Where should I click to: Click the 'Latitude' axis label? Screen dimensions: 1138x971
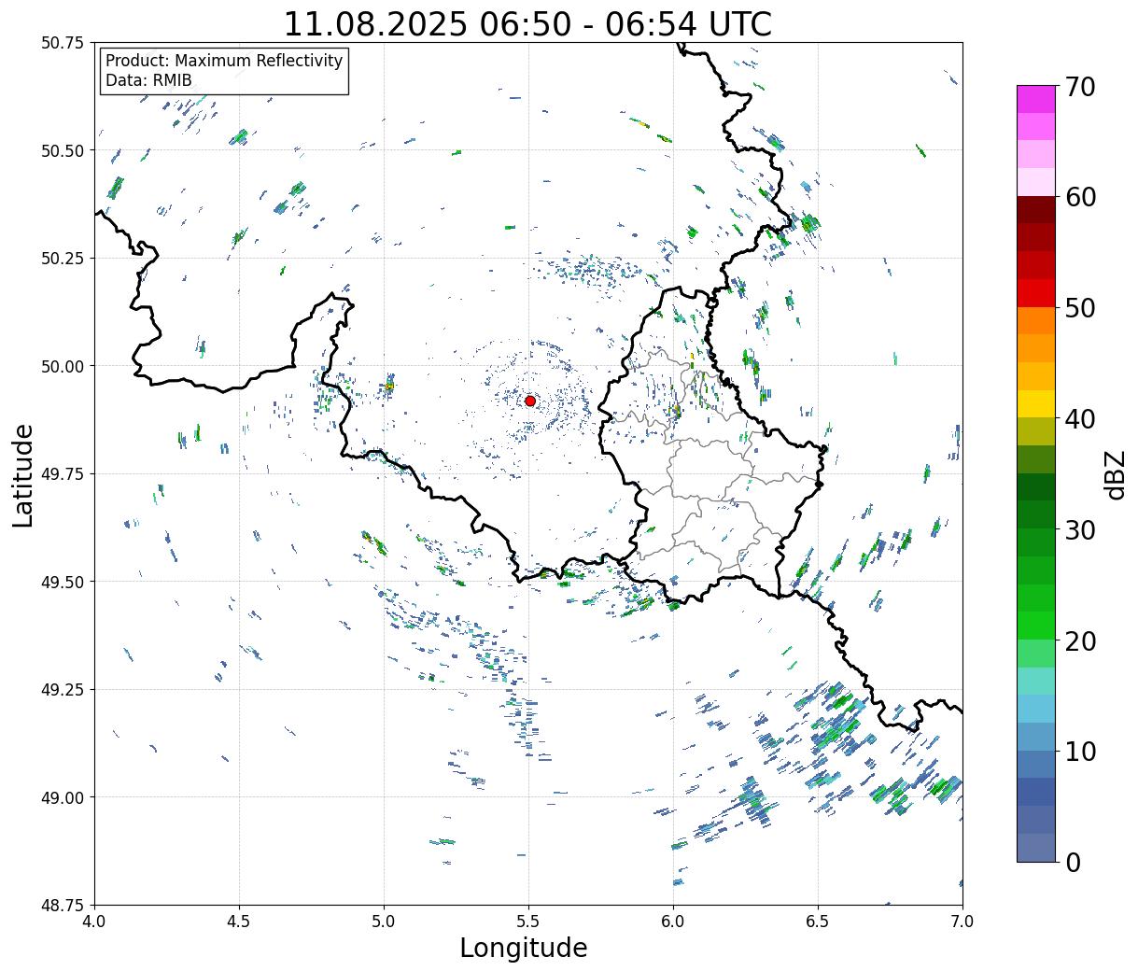click(x=23, y=475)
